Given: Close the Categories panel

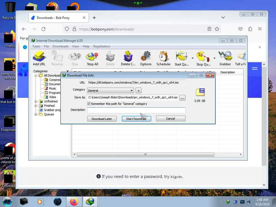Looking at the screenshot, I should tap(68, 71).
